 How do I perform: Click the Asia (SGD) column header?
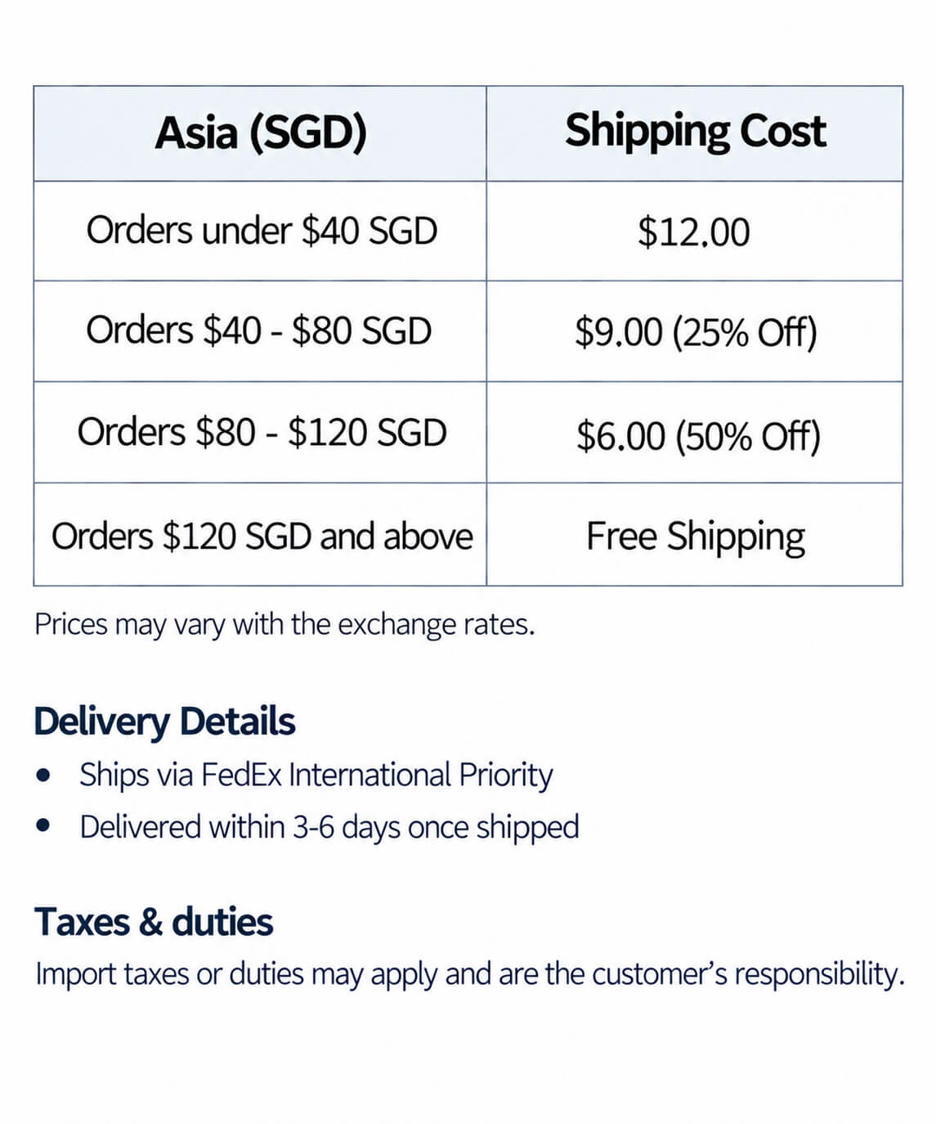point(260,133)
